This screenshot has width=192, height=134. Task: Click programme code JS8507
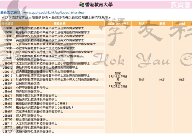coord(7,83)
